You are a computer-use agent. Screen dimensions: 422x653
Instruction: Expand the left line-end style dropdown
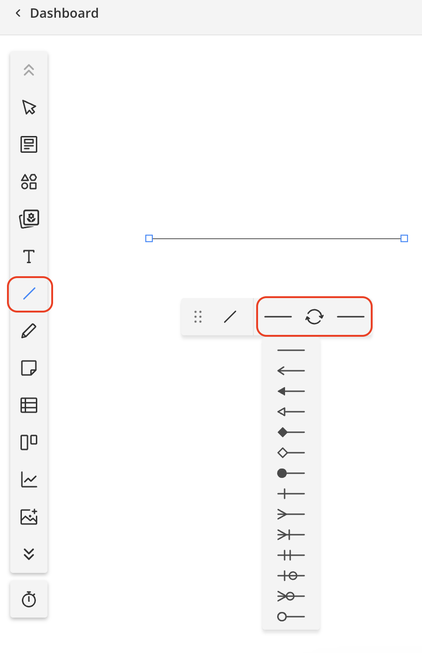[x=278, y=317]
